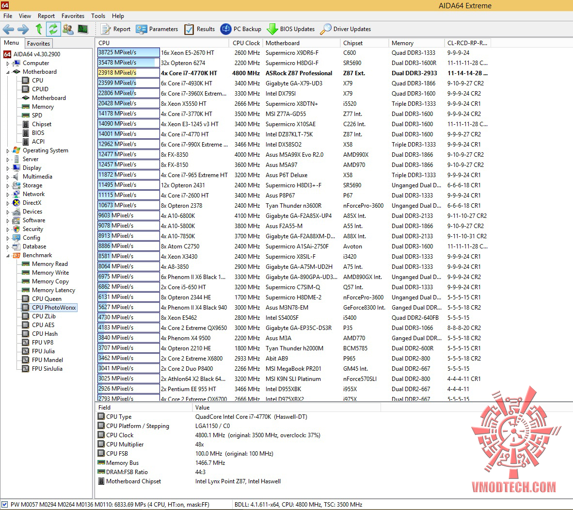Select the DirectX tree icon
The image size is (573, 510).
click(x=16, y=203)
